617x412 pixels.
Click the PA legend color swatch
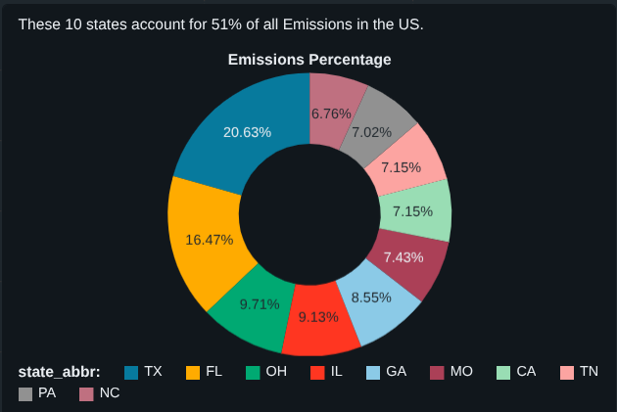tap(24, 393)
